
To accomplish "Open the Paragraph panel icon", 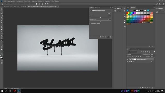I will click(x=125, y=23).
